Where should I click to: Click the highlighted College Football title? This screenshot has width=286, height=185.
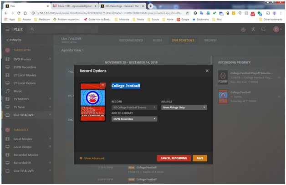[126, 86]
